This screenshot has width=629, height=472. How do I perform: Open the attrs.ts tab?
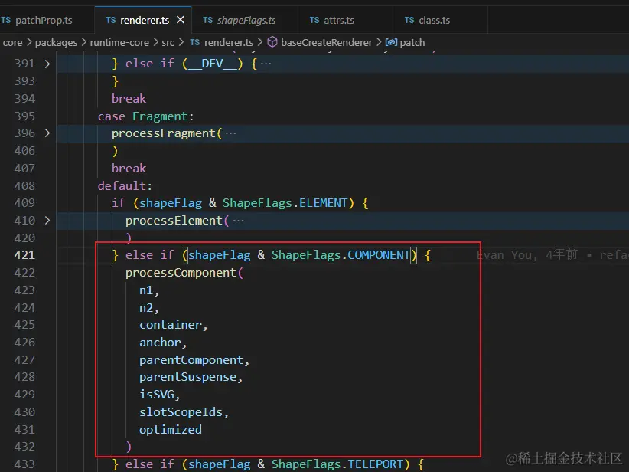pos(339,20)
